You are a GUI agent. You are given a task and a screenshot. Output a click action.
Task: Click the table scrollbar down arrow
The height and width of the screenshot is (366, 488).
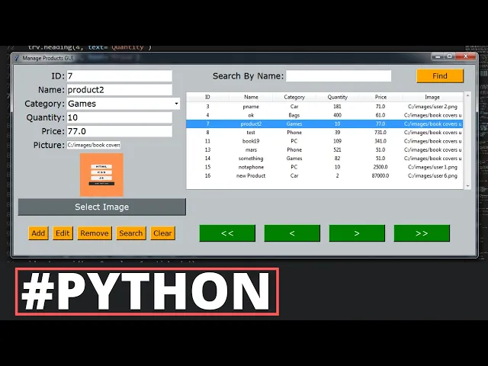coord(467,186)
